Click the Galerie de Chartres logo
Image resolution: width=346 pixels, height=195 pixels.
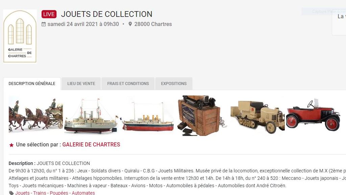(20, 36)
